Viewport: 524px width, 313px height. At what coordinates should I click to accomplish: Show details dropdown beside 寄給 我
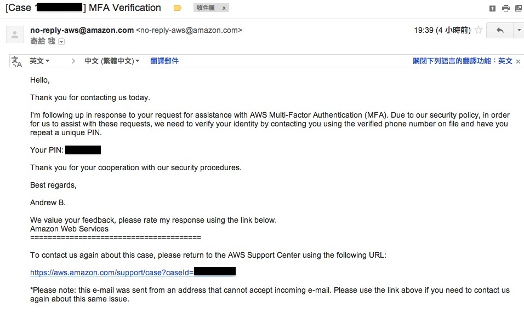61,42
